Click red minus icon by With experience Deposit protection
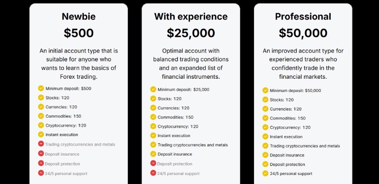The image size is (379, 184). [x=153, y=163]
